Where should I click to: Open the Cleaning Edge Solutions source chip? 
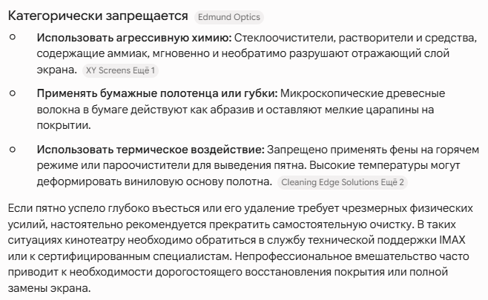332,182
